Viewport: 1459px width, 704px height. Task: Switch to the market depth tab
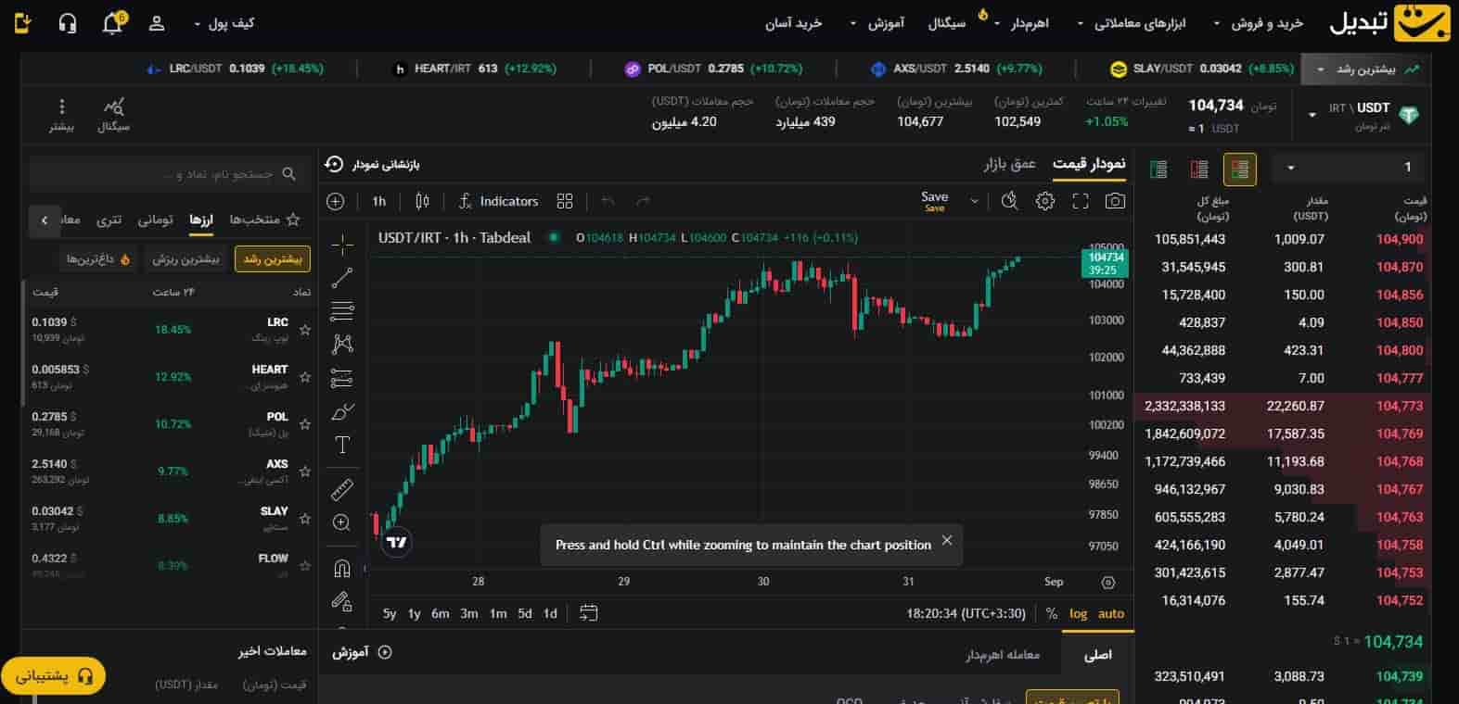point(1010,164)
